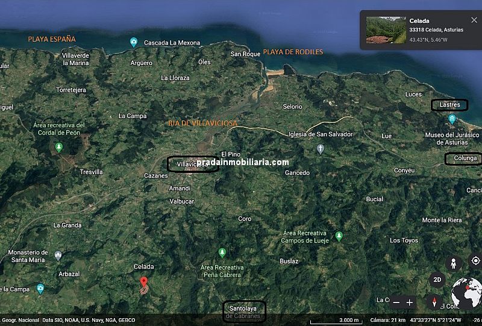Click Campos de Lueje park marker icon
This screenshot has width=482, height=326.
[x=339, y=236]
